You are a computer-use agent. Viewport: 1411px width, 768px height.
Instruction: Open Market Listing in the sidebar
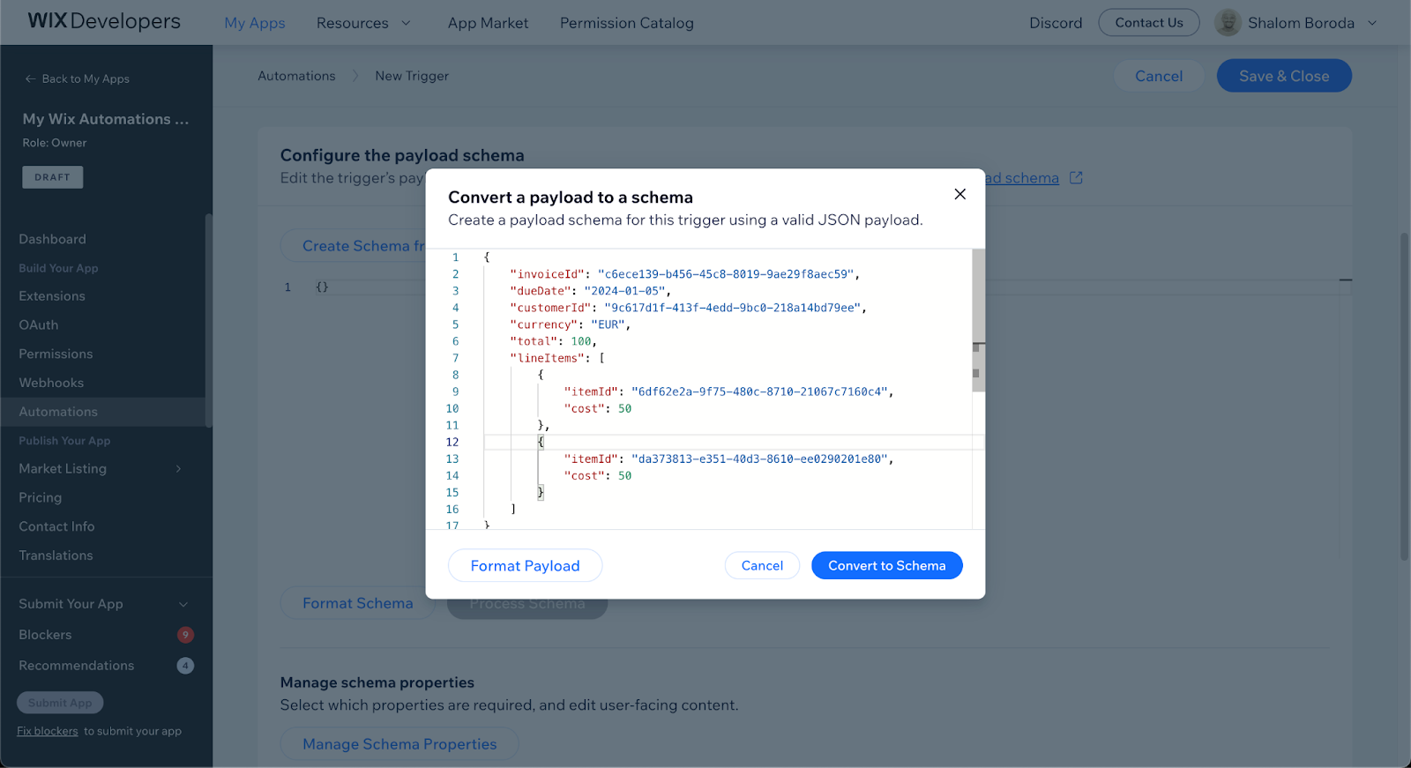(x=63, y=469)
